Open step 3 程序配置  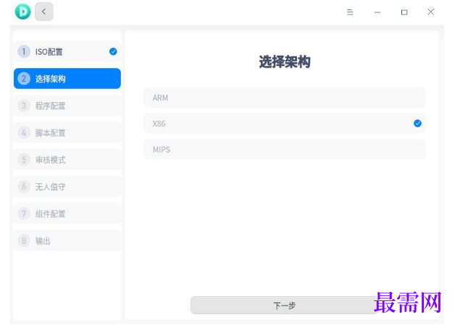coord(67,106)
